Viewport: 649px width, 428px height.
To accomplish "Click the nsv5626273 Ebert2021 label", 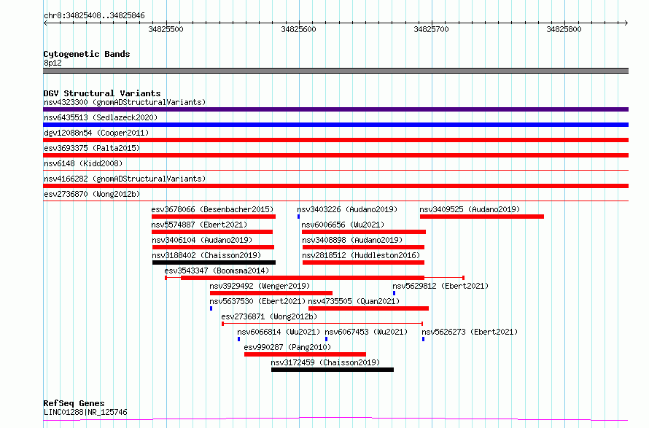I will (x=470, y=332).
